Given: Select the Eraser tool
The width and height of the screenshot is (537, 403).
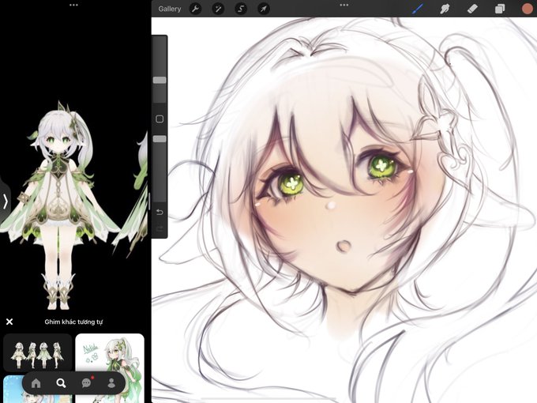Looking at the screenshot, I should point(472,9).
